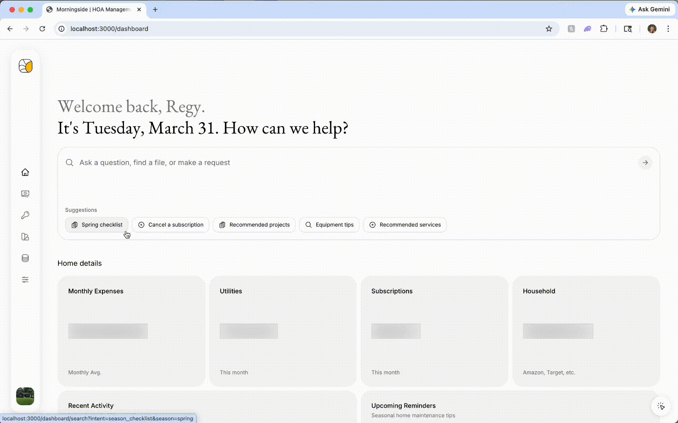Select the key icon in the sidebar

[25, 215]
